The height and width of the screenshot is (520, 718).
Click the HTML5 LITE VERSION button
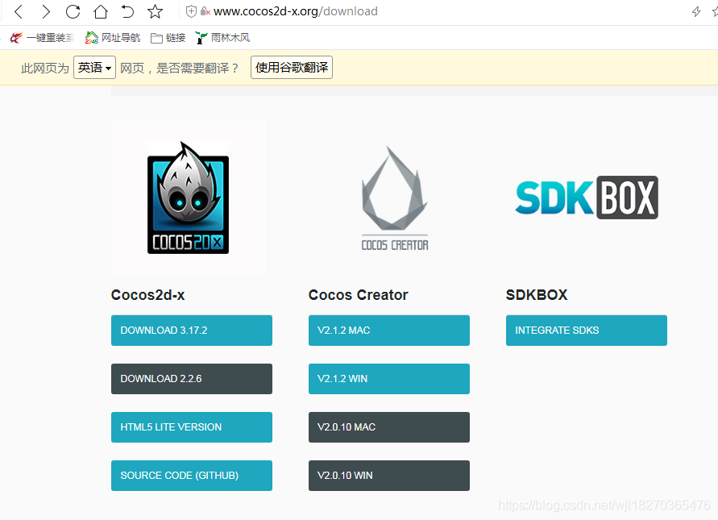pos(192,427)
